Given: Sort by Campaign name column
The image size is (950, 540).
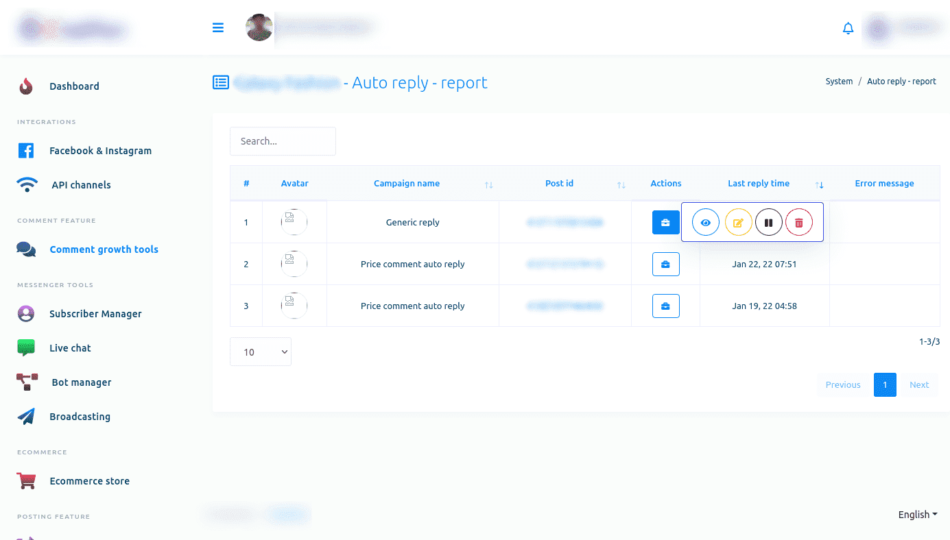Looking at the screenshot, I should (x=488, y=184).
